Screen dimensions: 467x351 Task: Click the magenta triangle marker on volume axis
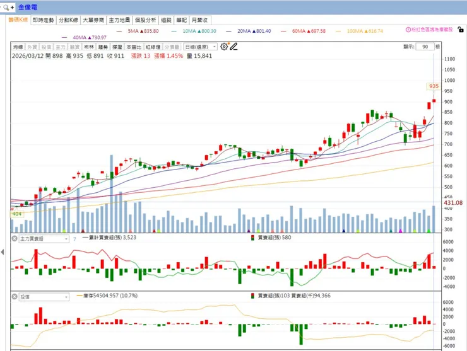click(400, 231)
